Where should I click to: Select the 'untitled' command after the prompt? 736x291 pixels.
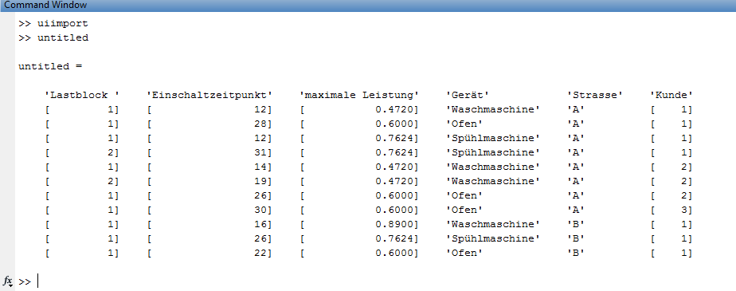pyautogui.click(x=63, y=37)
